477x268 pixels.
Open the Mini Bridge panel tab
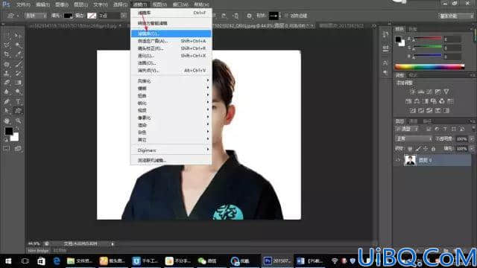[x=39, y=251]
